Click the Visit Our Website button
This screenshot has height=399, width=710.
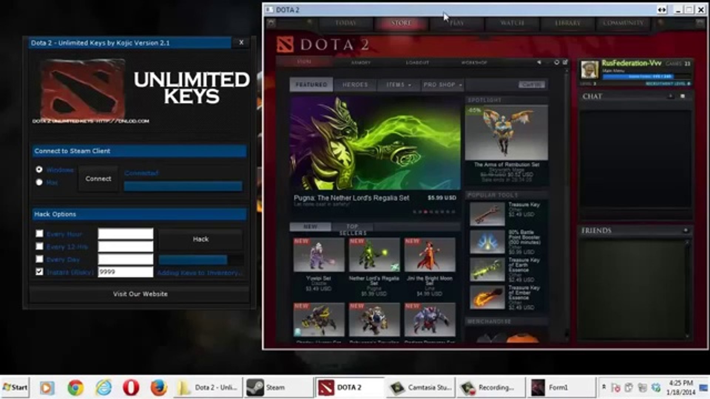[x=140, y=294]
